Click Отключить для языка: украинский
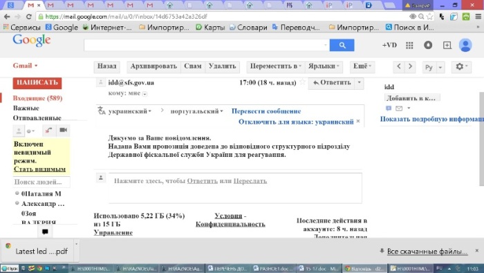 [x=296, y=122]
